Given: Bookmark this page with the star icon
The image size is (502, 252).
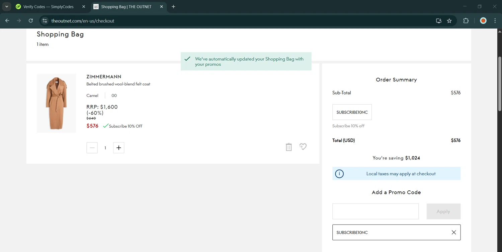Looking at the screenshot, I should [x=449, y=21].
